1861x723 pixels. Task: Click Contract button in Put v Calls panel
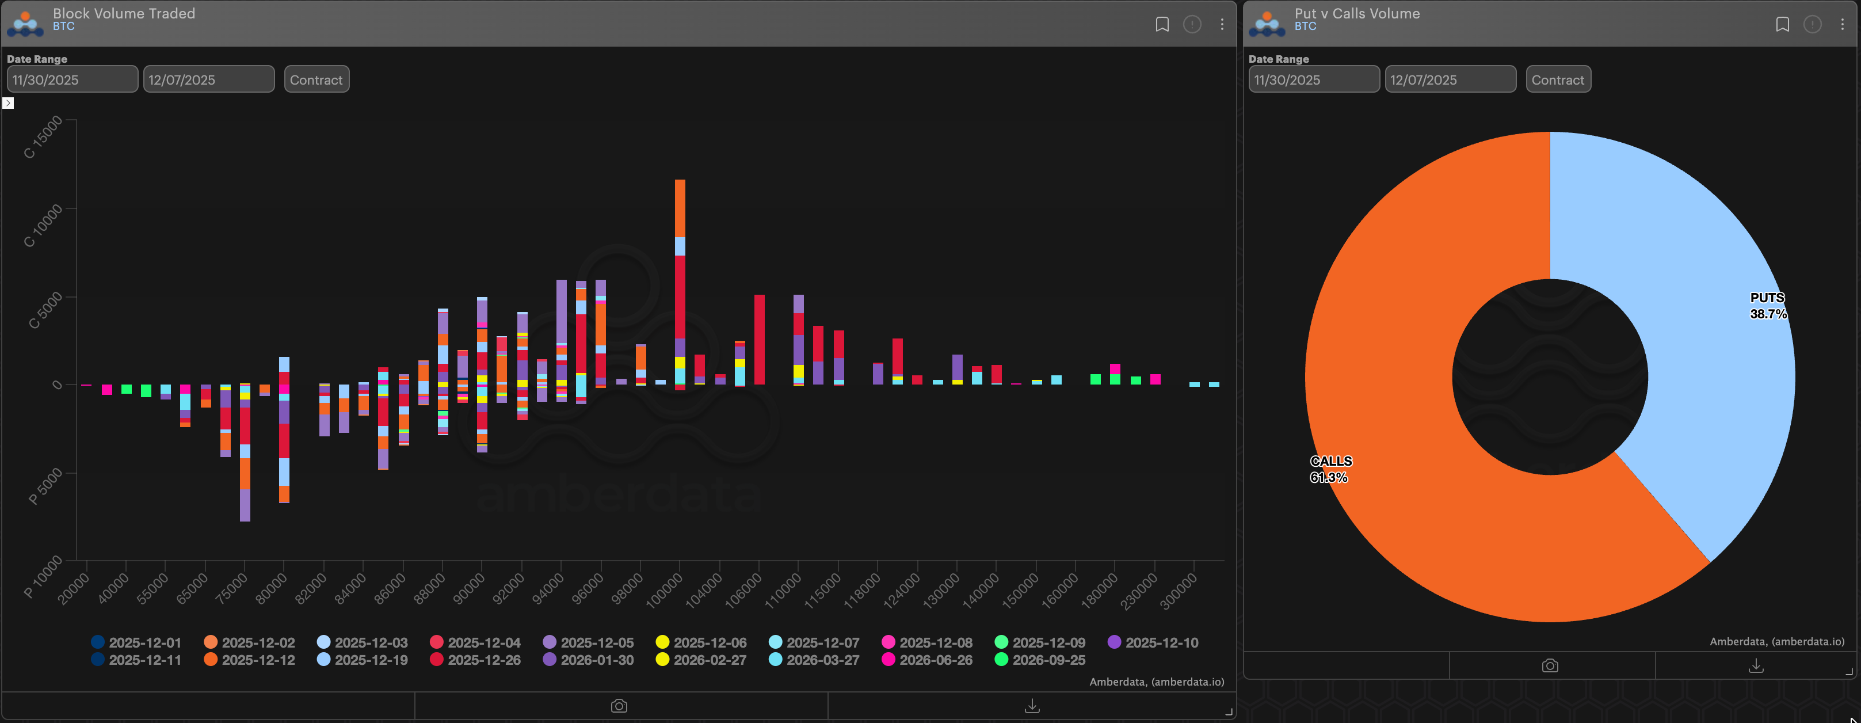[x=1558, y=79]
